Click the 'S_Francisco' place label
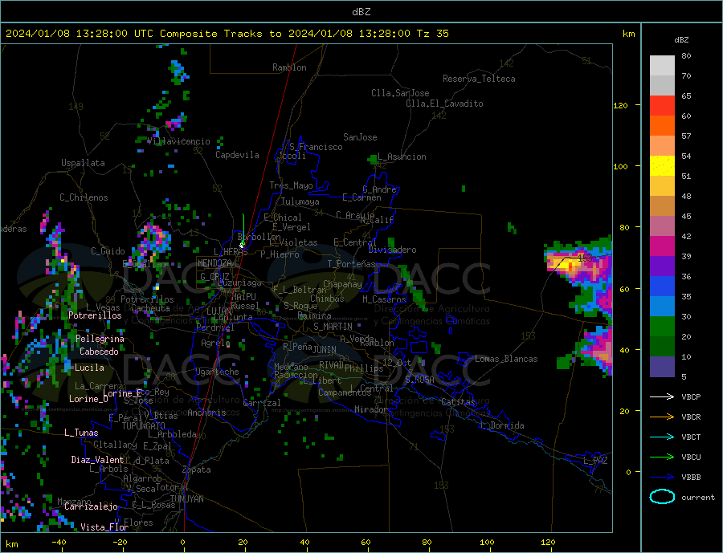723x553 pixels. click(x=316, y=147)
